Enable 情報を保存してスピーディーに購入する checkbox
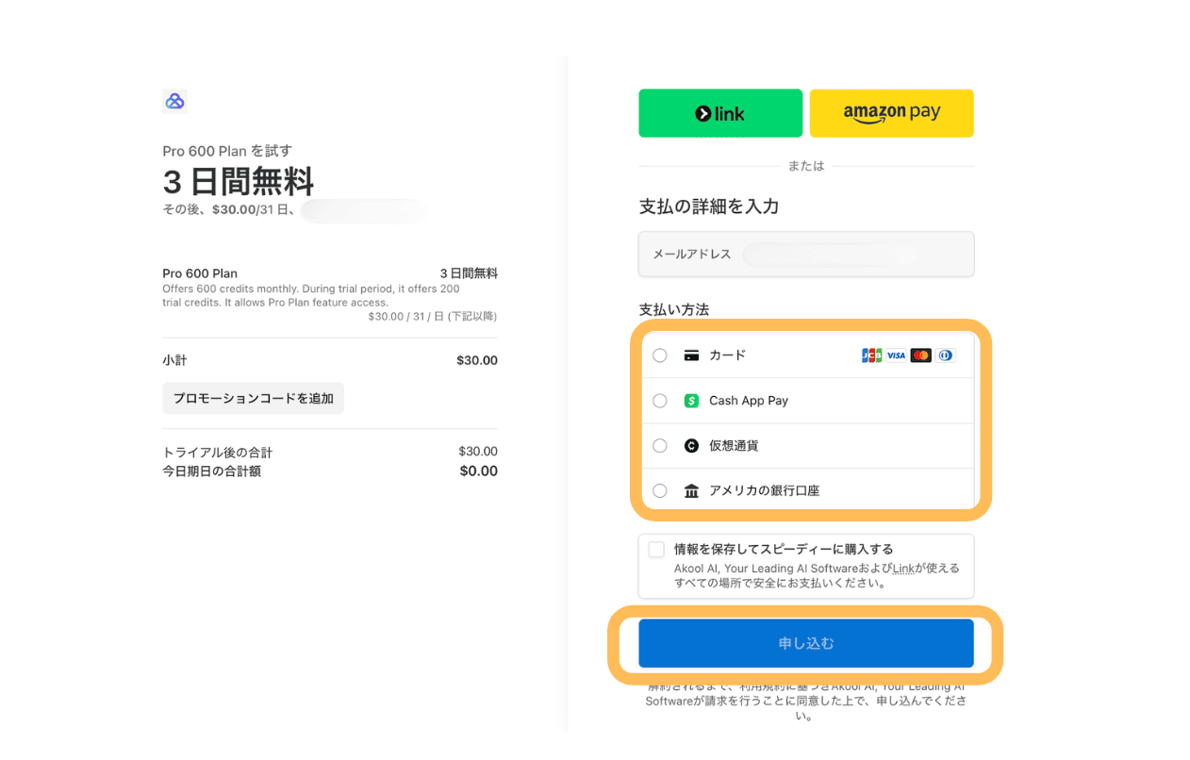 656,550
